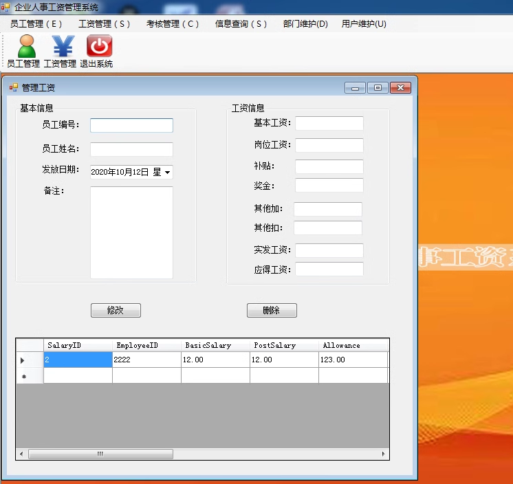Screen dimensions: 513x484
Task: Click the 删除 button
Action: (x=272, y=310)
